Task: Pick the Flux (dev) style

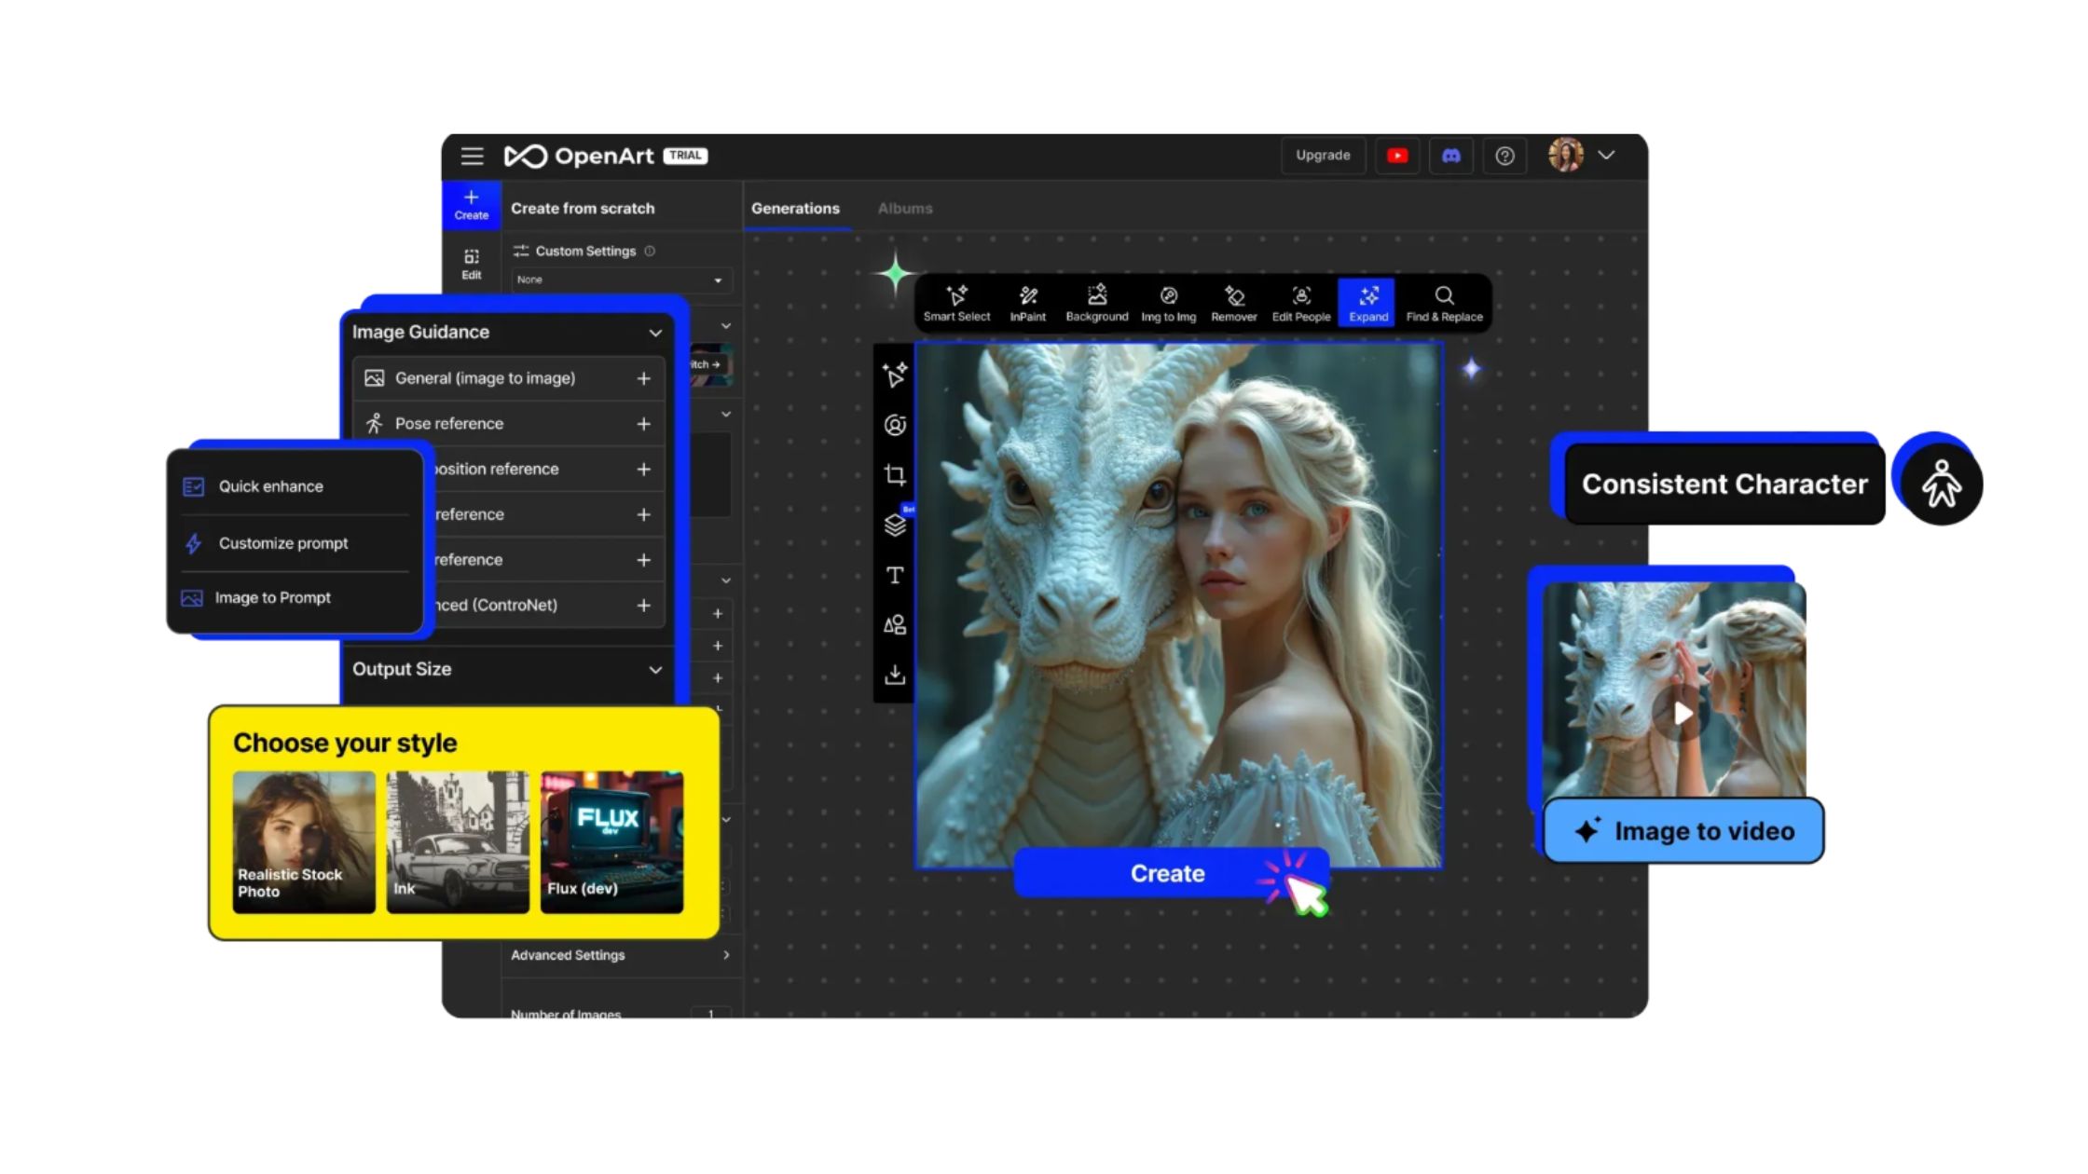Action: 611,841
